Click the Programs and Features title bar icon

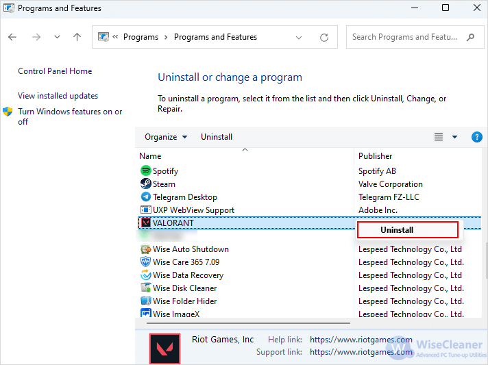tap(9, 8)
